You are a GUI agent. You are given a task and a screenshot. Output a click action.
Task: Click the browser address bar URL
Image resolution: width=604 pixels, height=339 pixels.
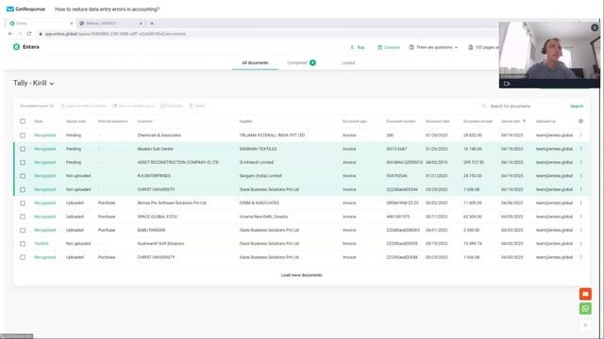click(115, 34)
